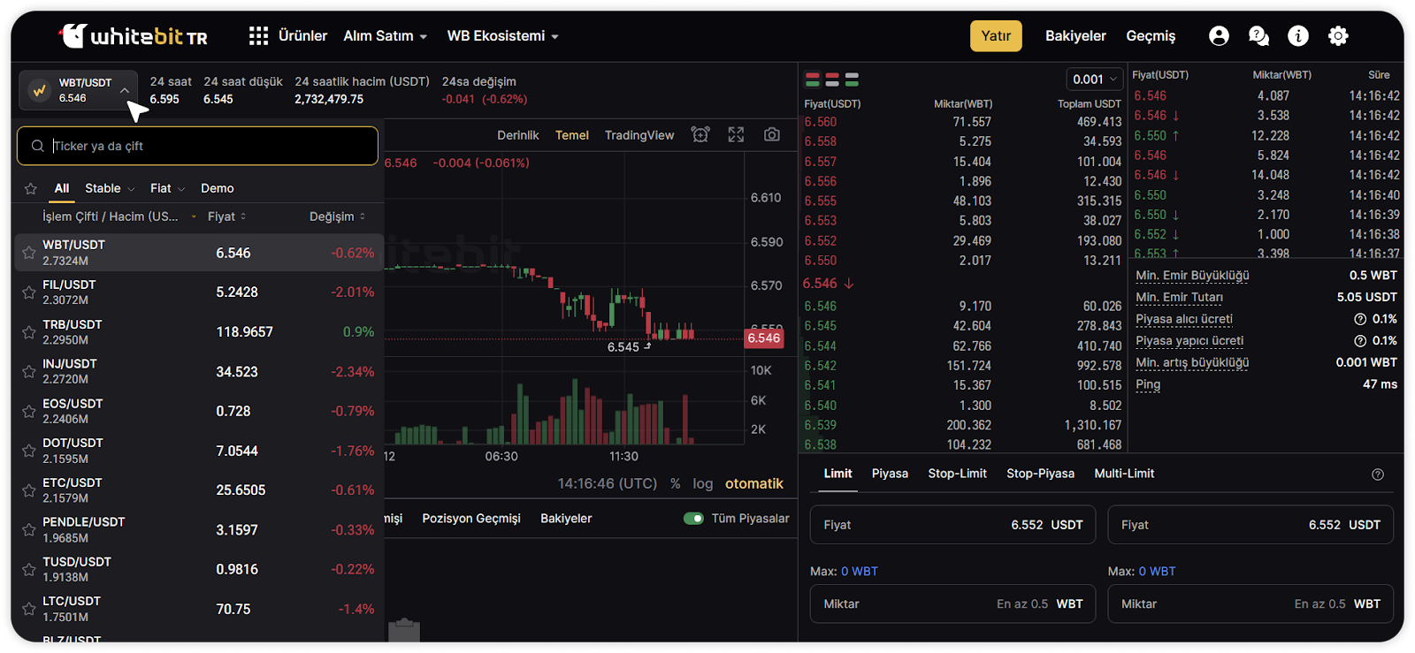
Task: Toggle the Tüm Piyasalar switch
Action: click(x=693, y=519)
